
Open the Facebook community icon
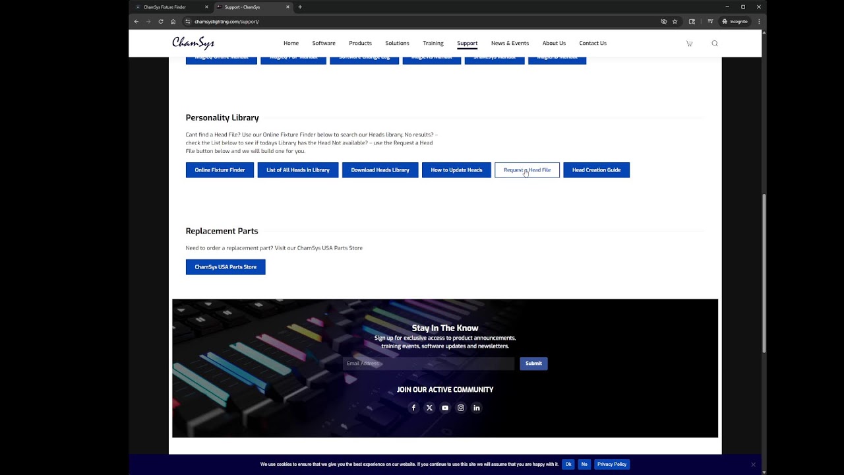click(413, 408)
